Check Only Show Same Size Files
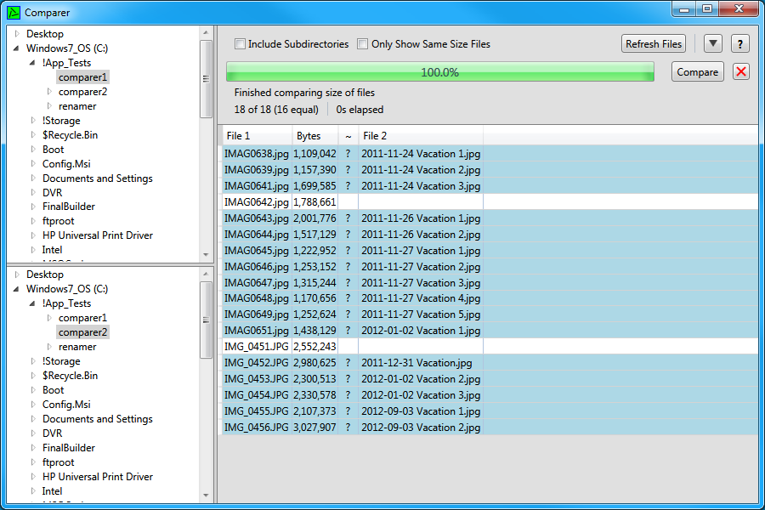This screenshot has height=510, width=765. click(x=361, y=43)
